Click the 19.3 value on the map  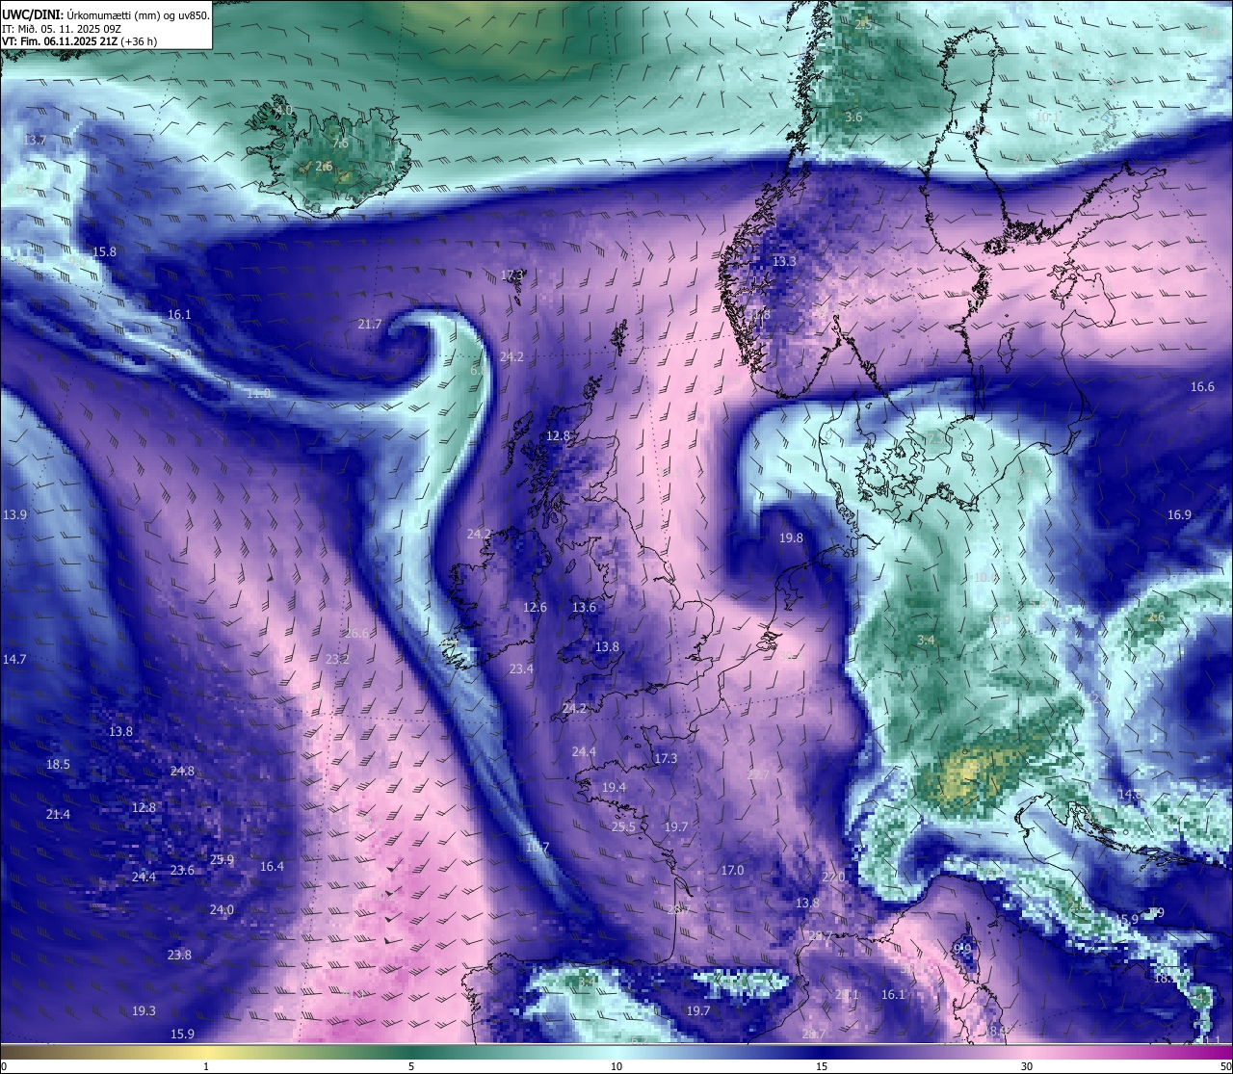(x=144, y=1010)
